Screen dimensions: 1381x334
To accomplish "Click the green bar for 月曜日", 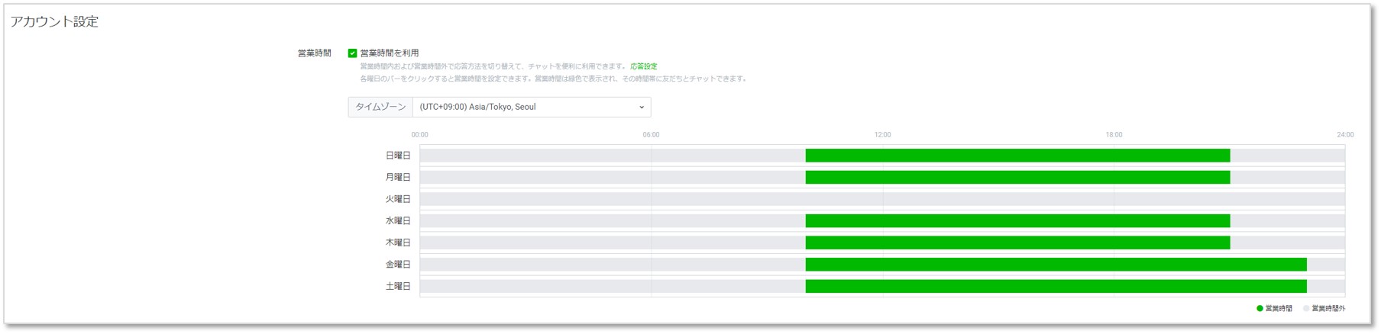I will coord(1017,178).
